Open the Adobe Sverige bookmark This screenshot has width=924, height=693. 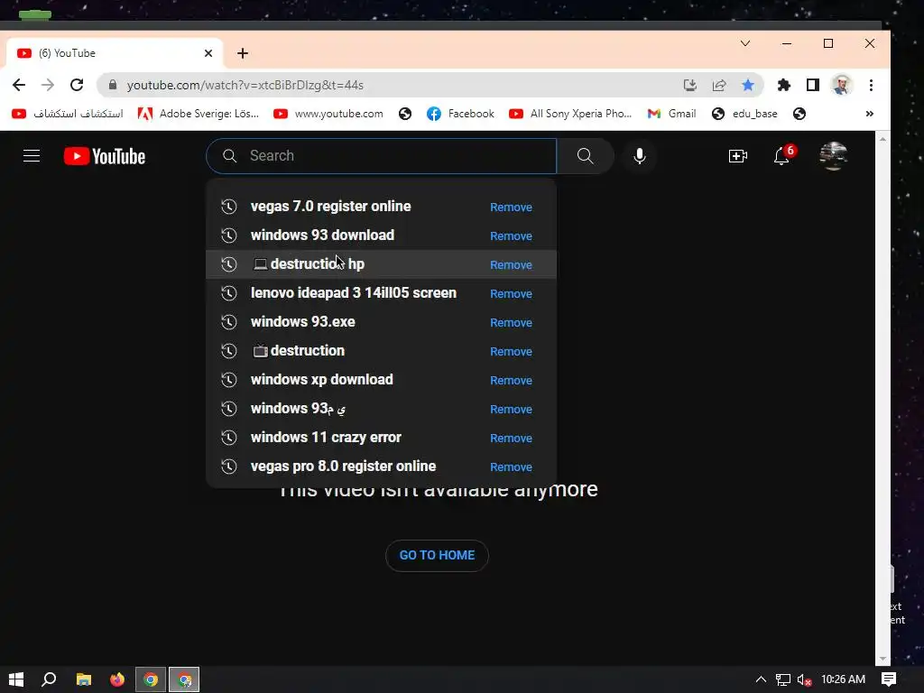tap(199, 114)
